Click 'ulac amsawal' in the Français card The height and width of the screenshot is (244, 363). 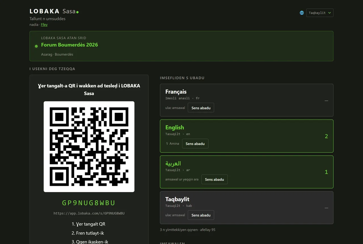(x=175, y=108)
